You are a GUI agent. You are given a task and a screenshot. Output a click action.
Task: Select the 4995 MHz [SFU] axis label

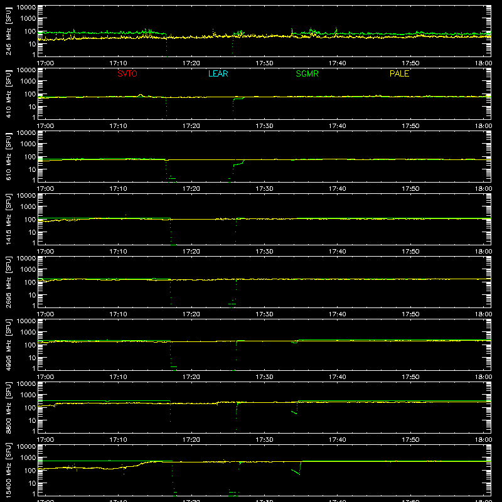pyautogui.click(x=8, y=344)
